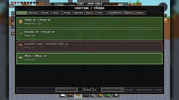Craft the Obvaz x1 recipe row
Screen dimensions: 179x100
[89, 59]
